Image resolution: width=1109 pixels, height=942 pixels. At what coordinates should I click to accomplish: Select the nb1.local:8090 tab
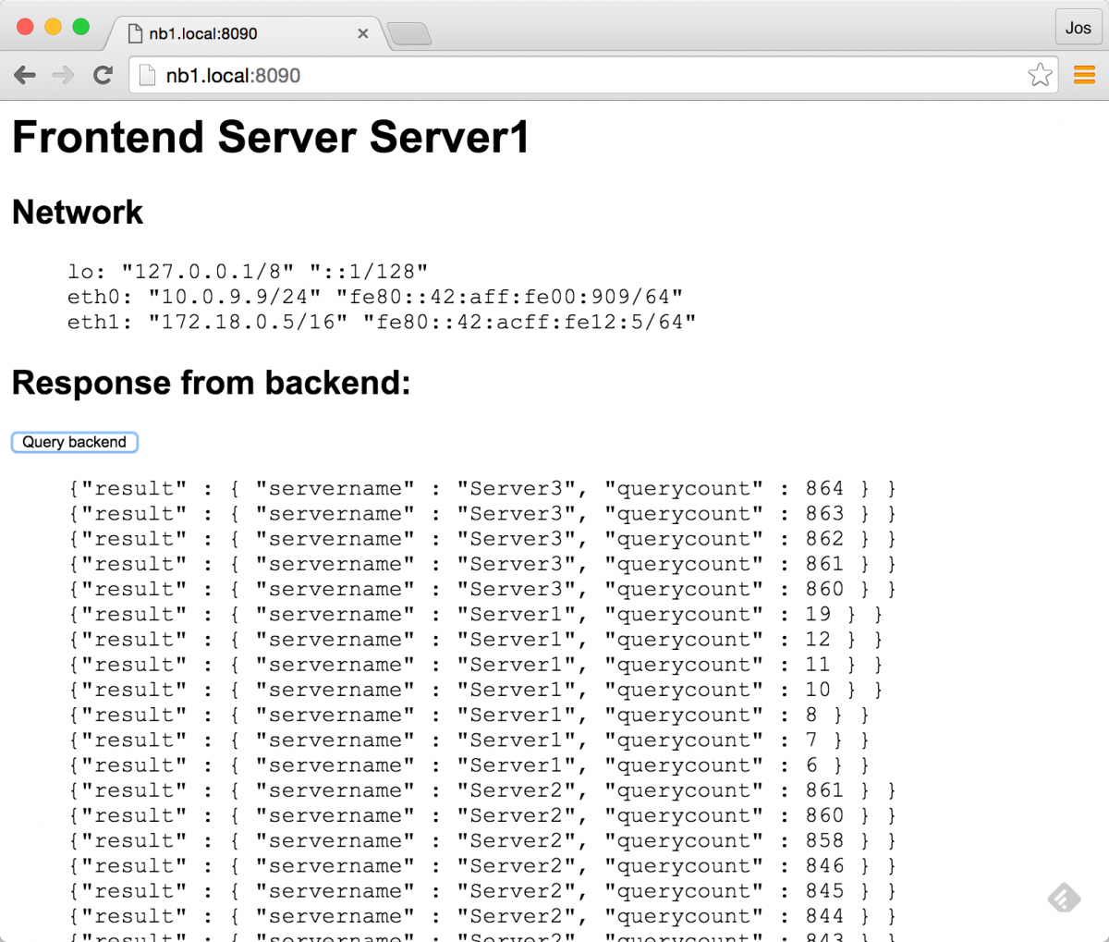245,33
